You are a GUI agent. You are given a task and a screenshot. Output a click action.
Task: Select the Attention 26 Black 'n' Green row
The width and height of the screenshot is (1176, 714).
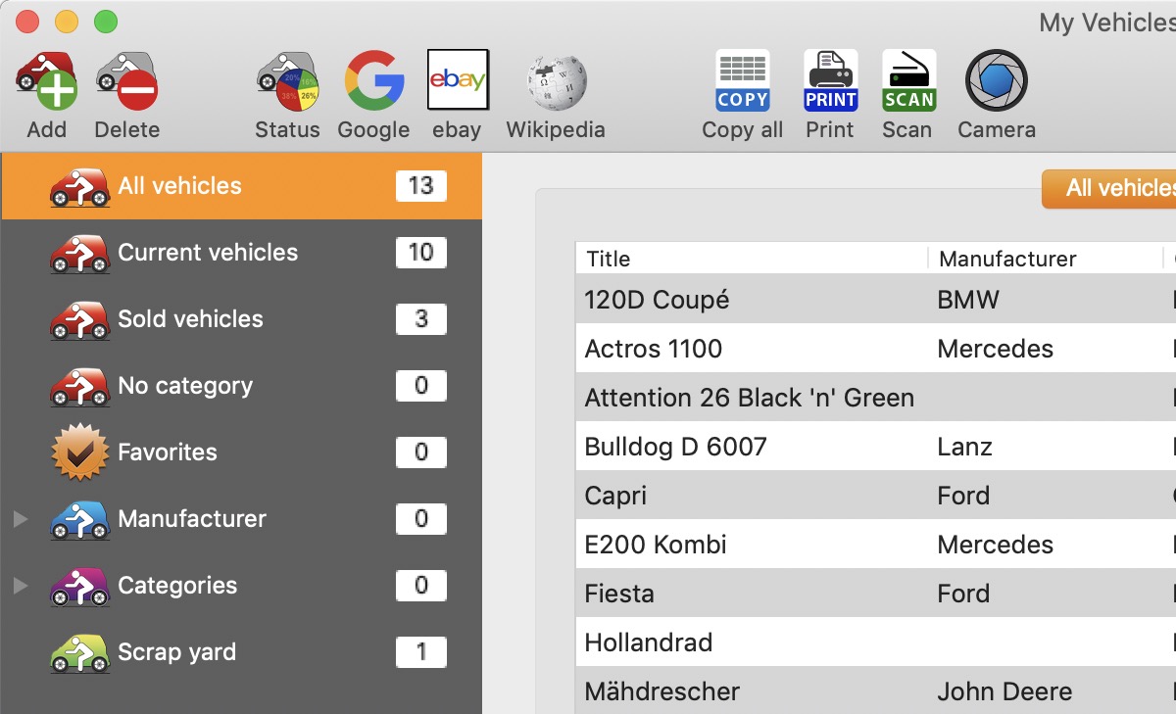876,397
